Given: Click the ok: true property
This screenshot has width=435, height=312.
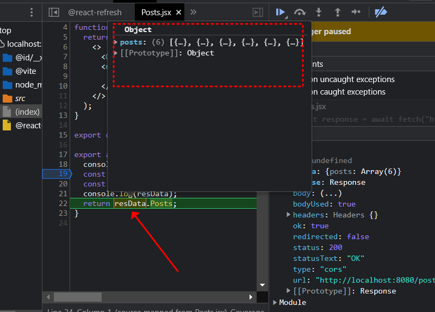Looking at the screenshot, I should pos(310,226).
